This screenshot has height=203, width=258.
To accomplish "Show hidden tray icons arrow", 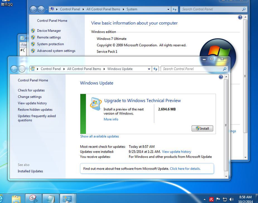I will click(204, 200).
